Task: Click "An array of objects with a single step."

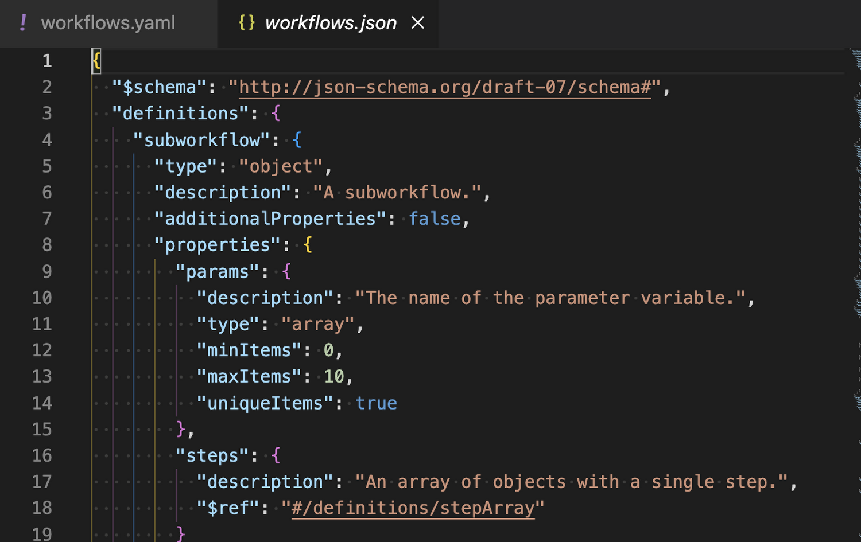Action: 572,482
